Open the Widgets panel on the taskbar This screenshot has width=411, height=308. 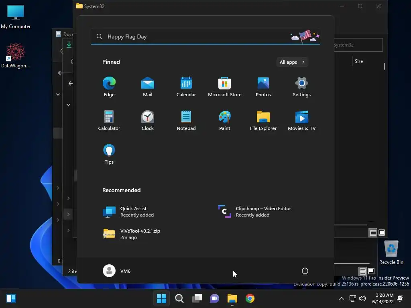[x=11, y=298]
